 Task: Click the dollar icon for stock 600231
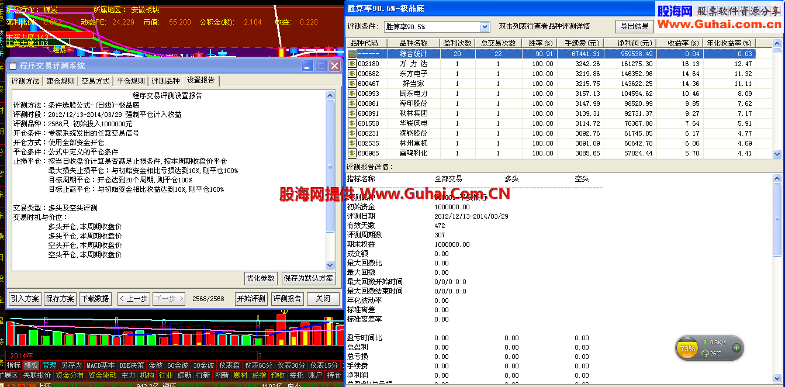point(352,133)
